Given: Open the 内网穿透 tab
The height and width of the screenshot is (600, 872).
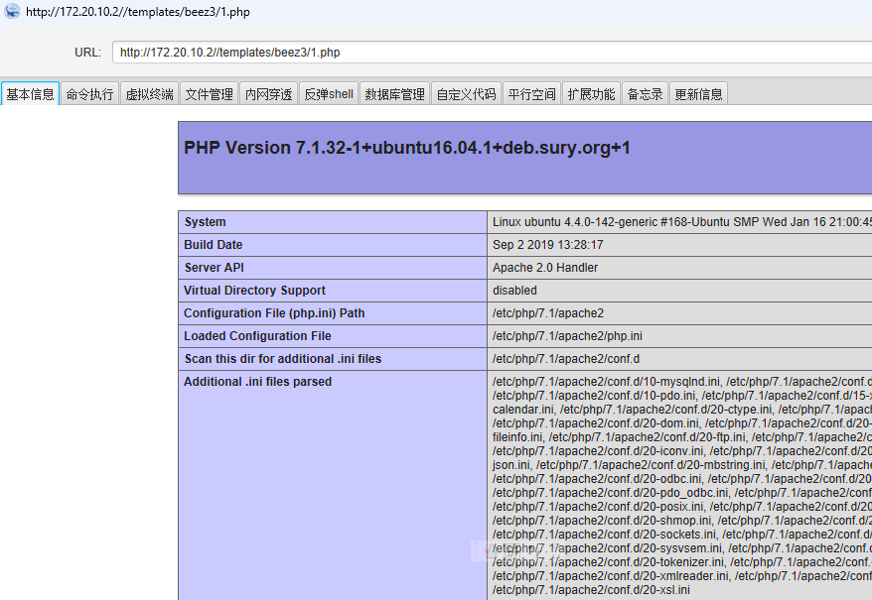Looking at the screenshot, I should coord(269,94).
